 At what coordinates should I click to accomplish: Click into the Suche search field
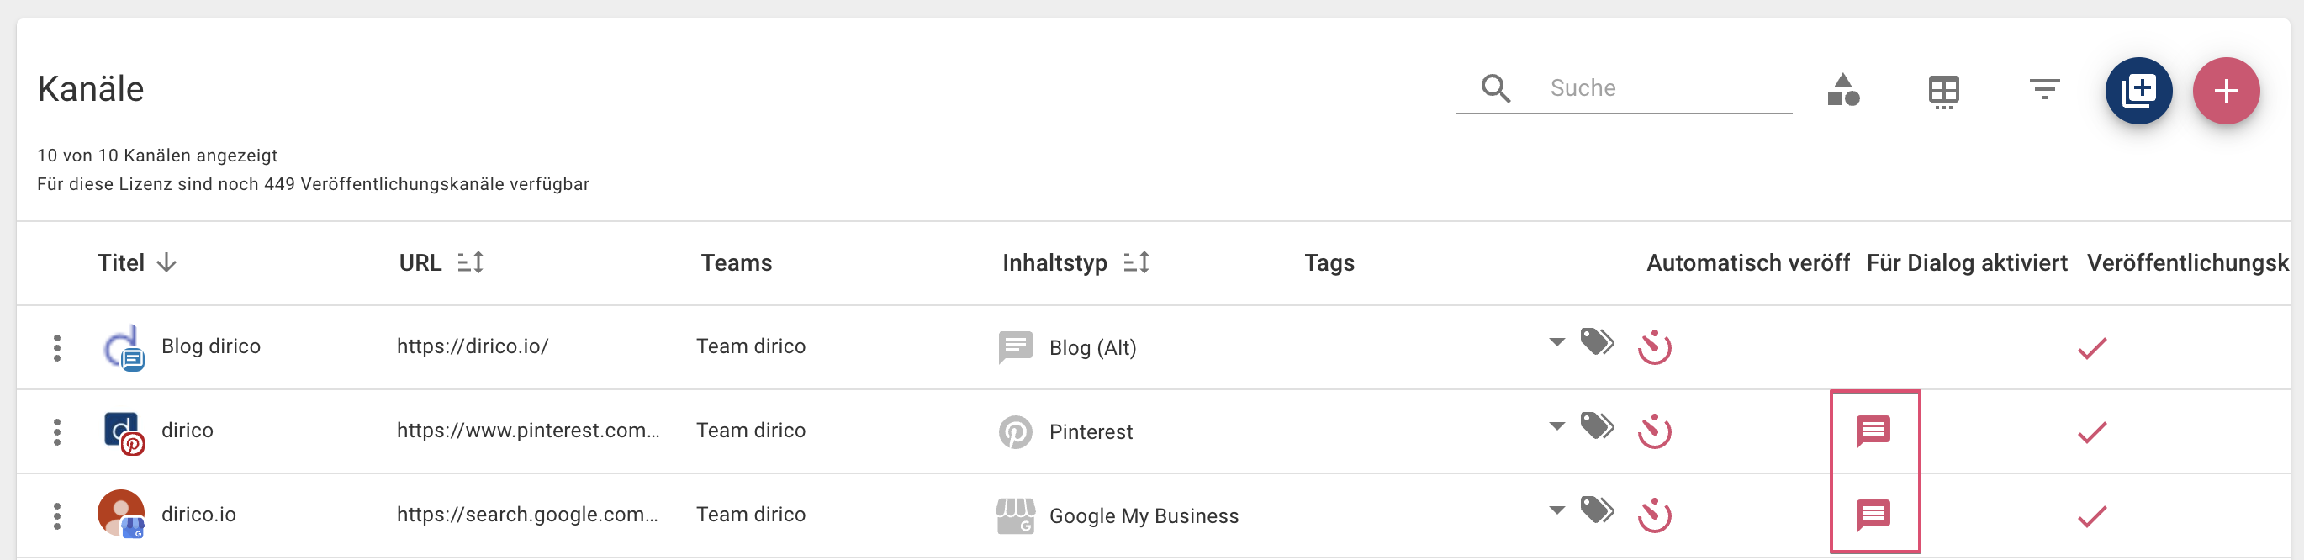[x=1663, y=88]
